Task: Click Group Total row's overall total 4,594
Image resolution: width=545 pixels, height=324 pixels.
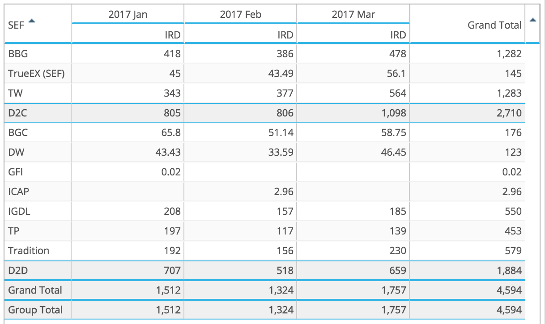Action: point(509,310)
